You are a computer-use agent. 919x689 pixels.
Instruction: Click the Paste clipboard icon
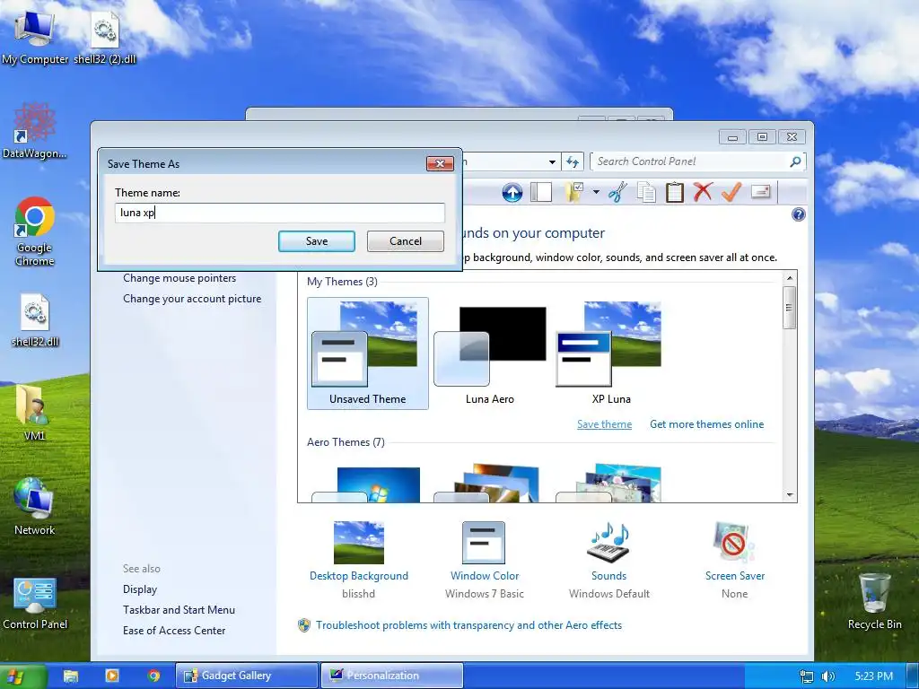coord(675,192)
